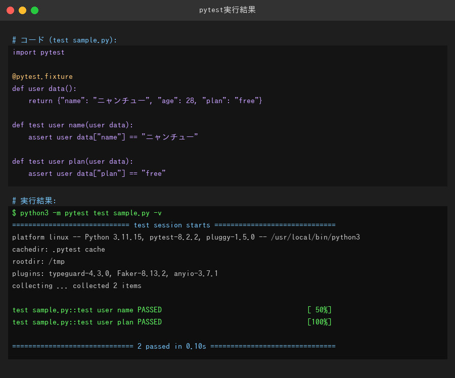455x378 pixels.
Task: Click the "rootdir: /tmp" line
Action: tap(38, 262)
